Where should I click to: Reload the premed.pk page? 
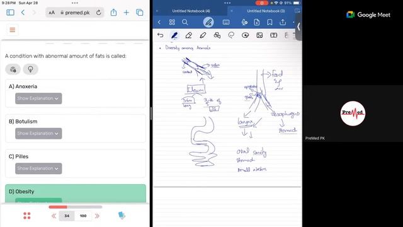pos(98,13)
